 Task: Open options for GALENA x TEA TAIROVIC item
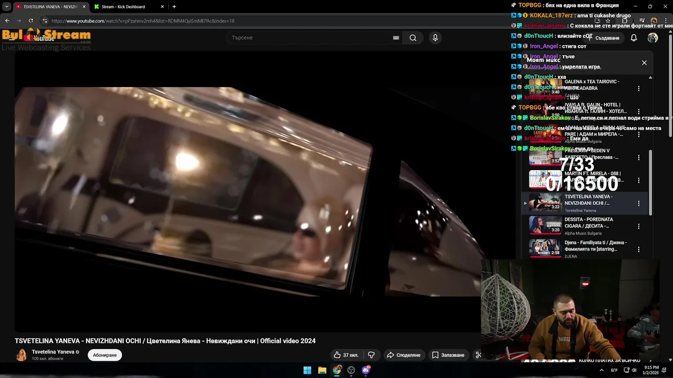pyautogui.click(x=639, y=89)
